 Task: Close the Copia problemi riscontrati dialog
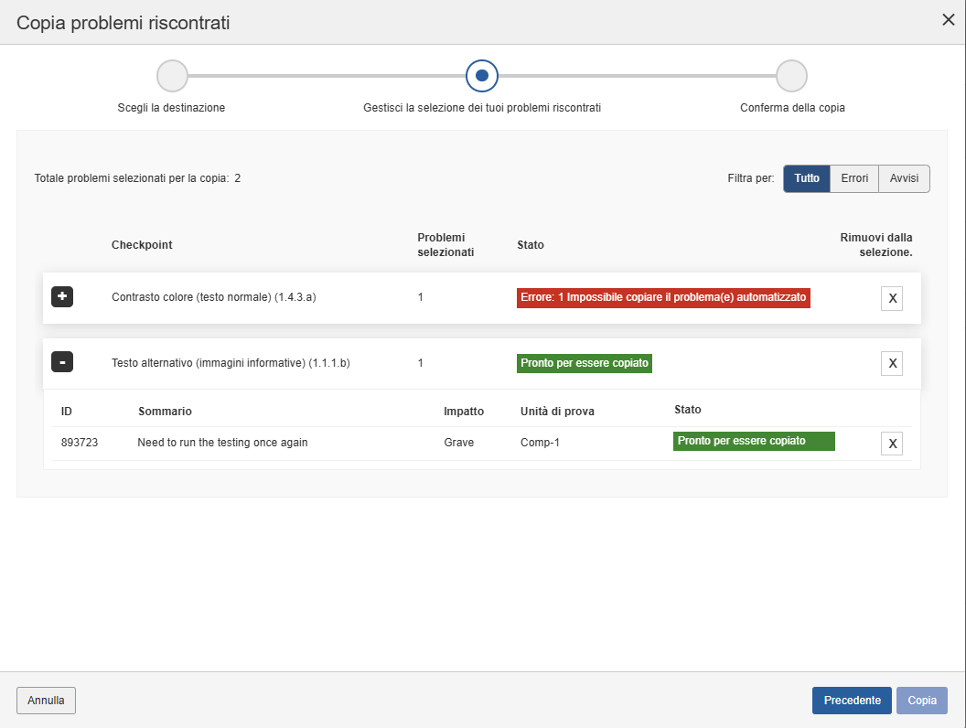(x=949, y=19)
